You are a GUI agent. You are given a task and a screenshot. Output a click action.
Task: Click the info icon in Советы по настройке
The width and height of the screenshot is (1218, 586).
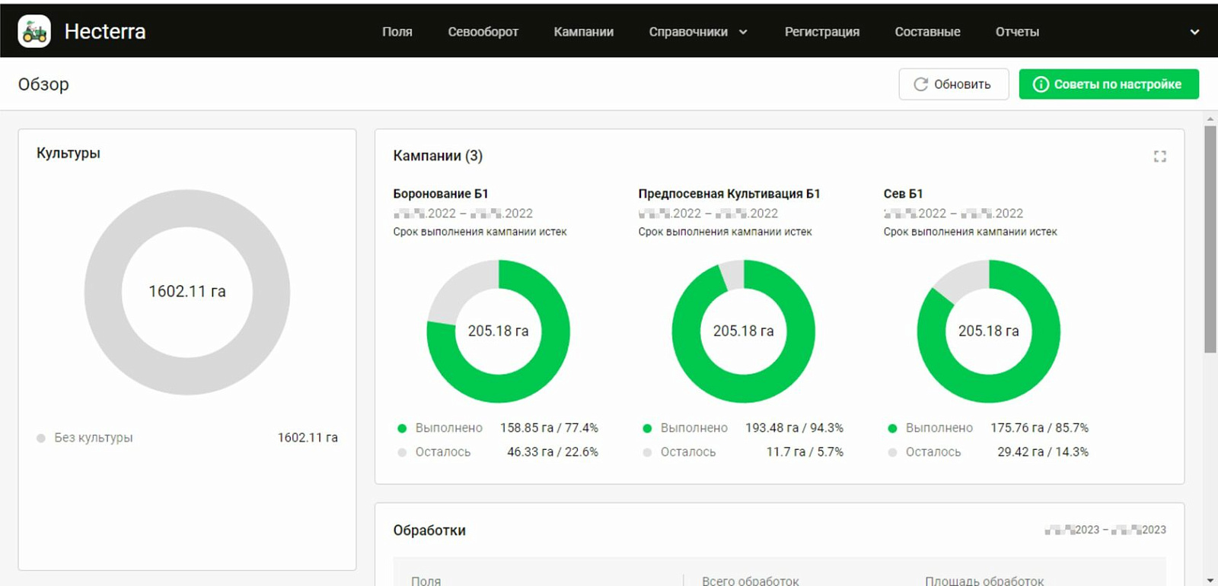point(1040,84)
